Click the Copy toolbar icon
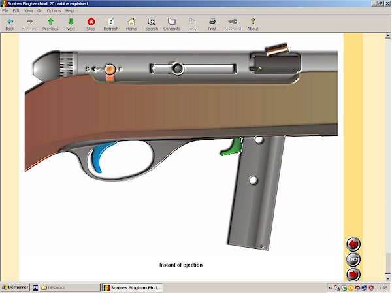This screenshot has width=392, height=294. click(x=192, y=24)
